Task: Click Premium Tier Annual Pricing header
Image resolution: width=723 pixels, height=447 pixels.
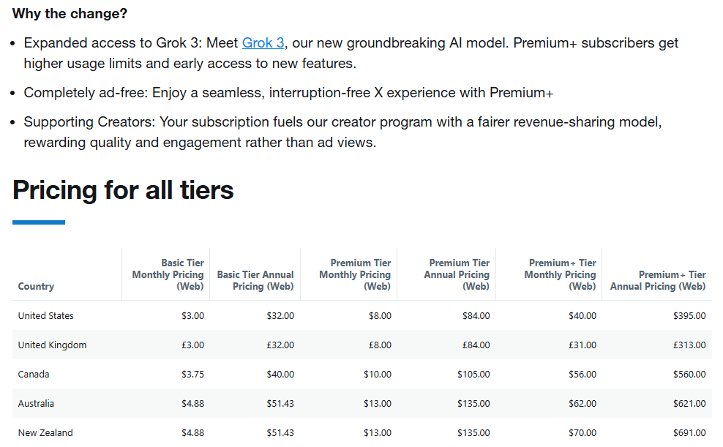Action: click(457, 274)
